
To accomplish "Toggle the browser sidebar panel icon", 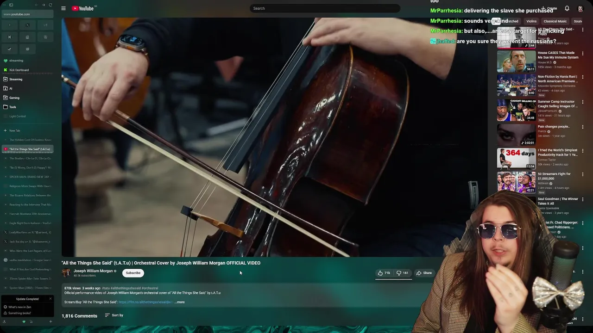I will coord(11,5).
